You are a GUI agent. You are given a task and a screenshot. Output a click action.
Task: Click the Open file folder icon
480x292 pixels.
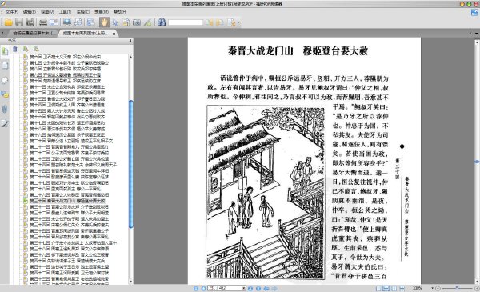[8, 22]
